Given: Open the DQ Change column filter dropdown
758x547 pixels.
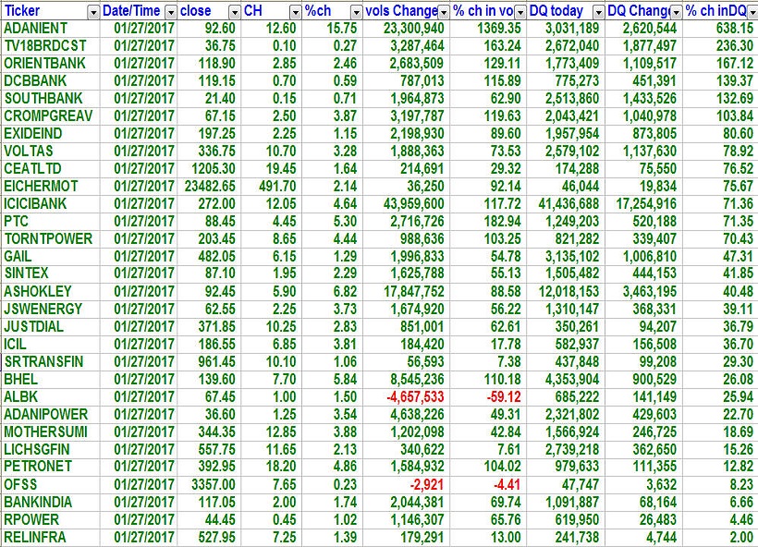Looking at the screenshot, I should click(677, 12).
